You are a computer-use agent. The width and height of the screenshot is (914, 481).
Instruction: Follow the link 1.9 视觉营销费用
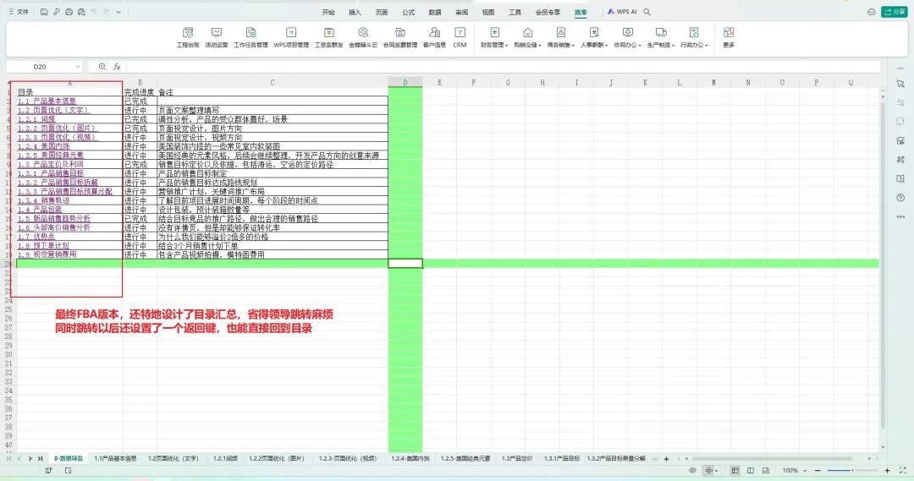coord(47,255)
